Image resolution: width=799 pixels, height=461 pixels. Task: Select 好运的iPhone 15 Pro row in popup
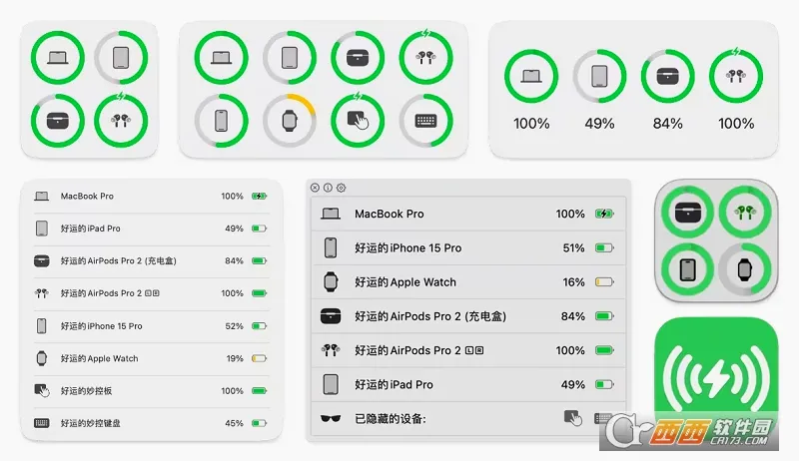468,247
